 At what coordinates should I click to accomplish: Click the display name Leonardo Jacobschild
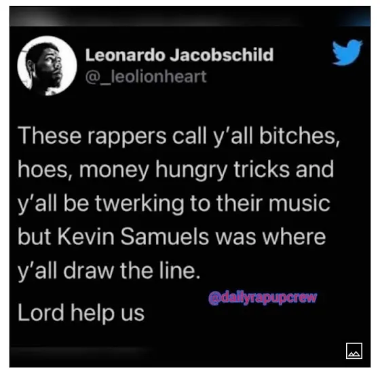pos(179,55)
